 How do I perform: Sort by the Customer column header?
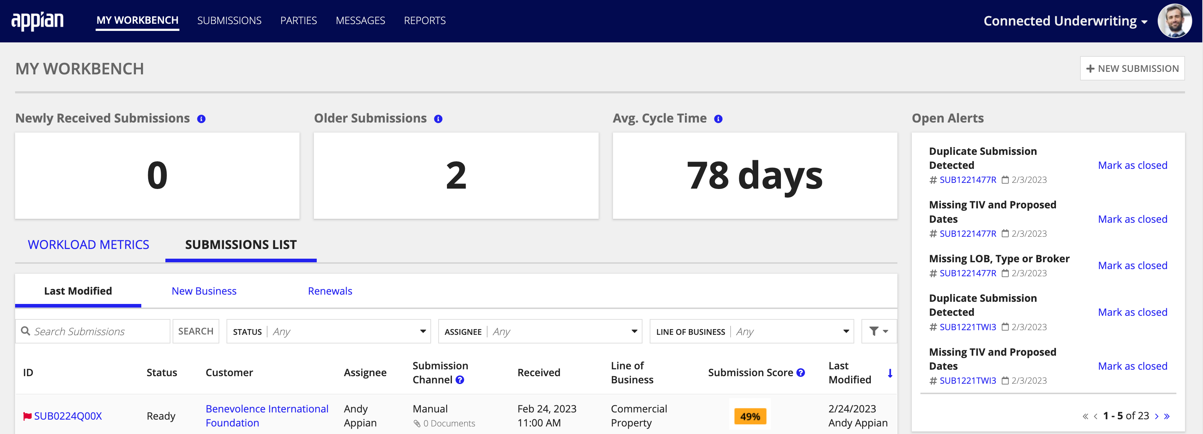click(x=229, y=373)
